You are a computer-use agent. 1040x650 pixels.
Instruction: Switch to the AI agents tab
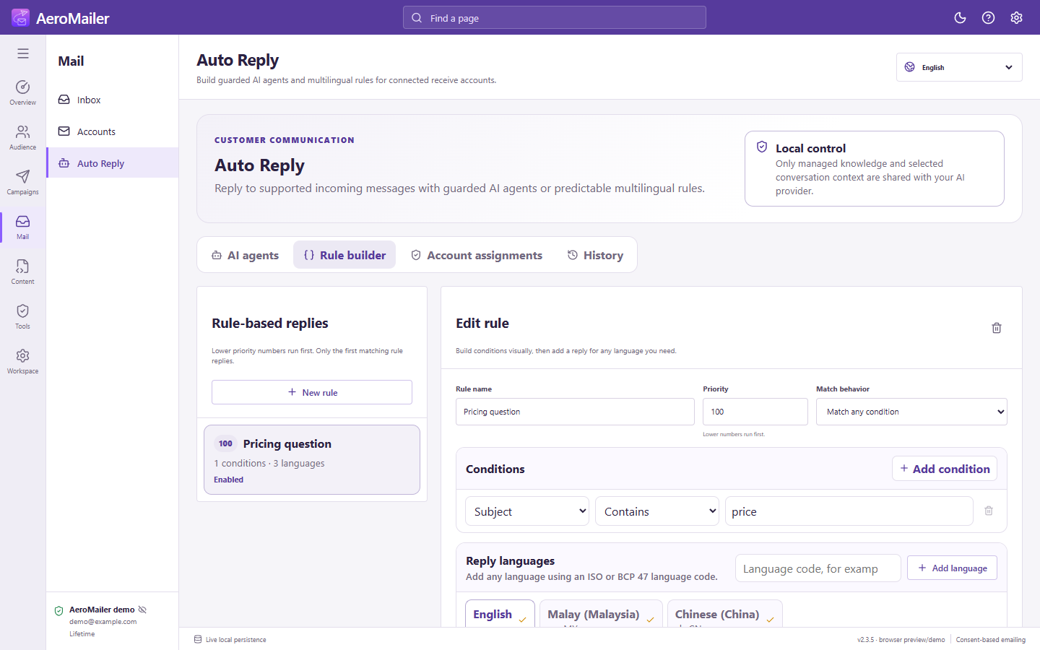(x=245, y=255)
